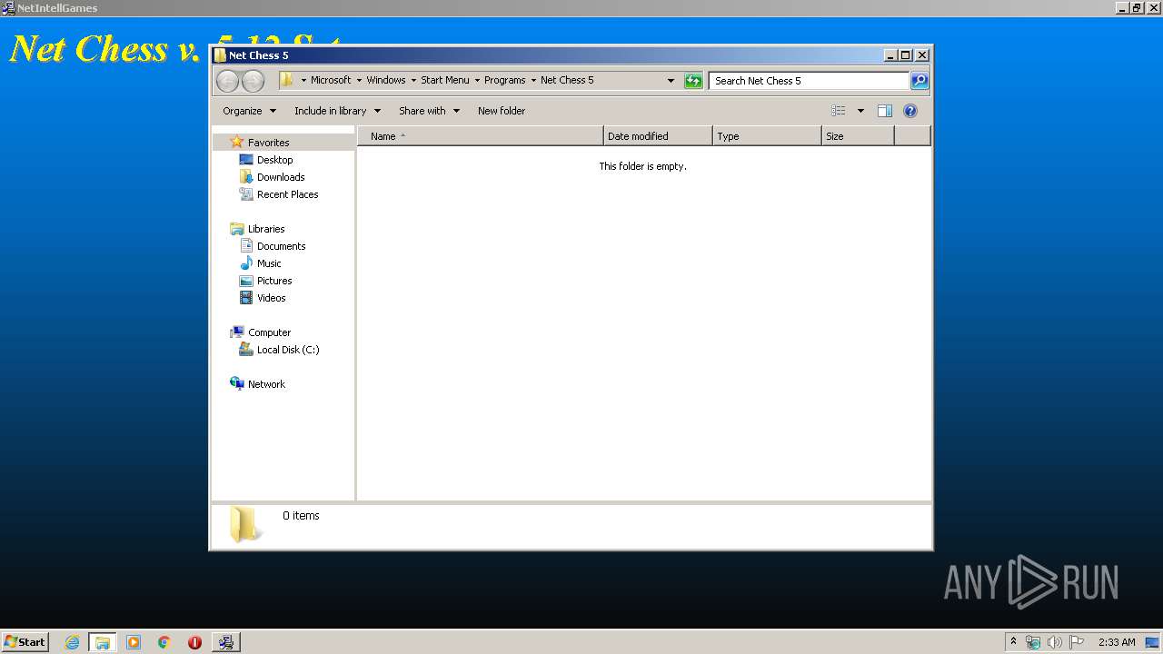The height and width of the screenshot is (654, 1163).
Task: Click the Change your view icon
Action: (x=838, y=111)
